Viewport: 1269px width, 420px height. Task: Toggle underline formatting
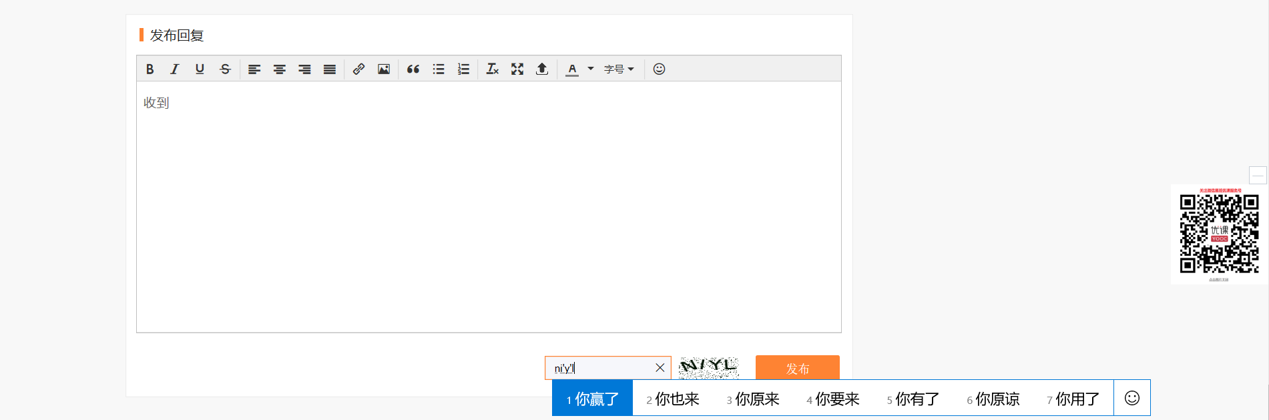(200, 69)
